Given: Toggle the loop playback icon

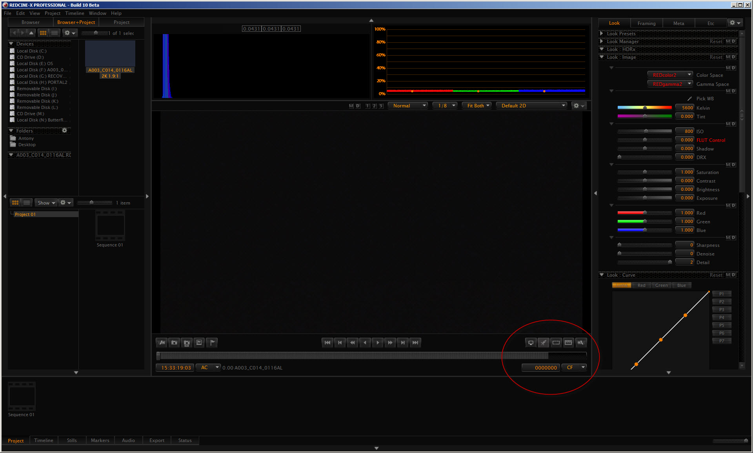Looking at the screenshot, I should pyautogui.click(x=556, y=342).
